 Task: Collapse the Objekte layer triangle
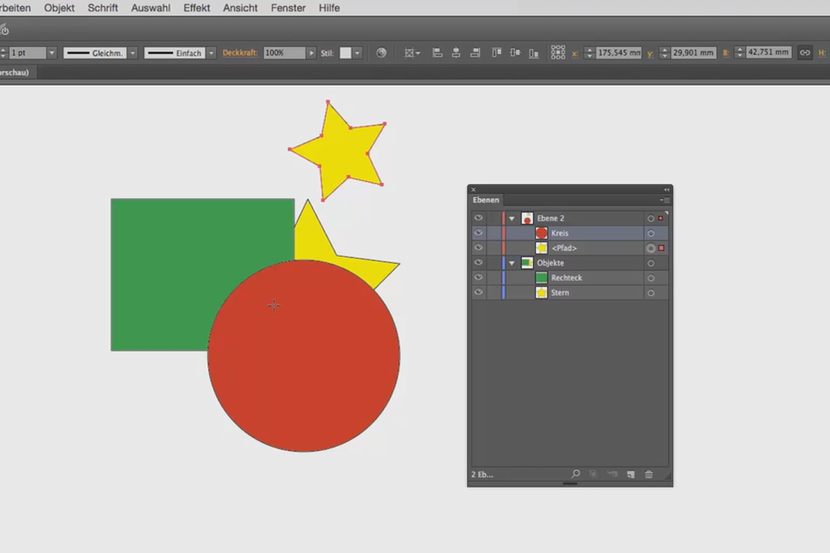pos(513,263)
